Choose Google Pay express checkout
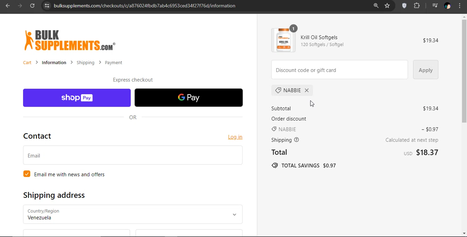This screenshot has width=467, height=237. tap(189, 98)
